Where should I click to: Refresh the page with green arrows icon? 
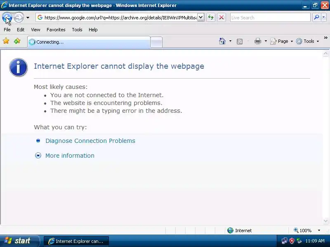click(211, 17)
